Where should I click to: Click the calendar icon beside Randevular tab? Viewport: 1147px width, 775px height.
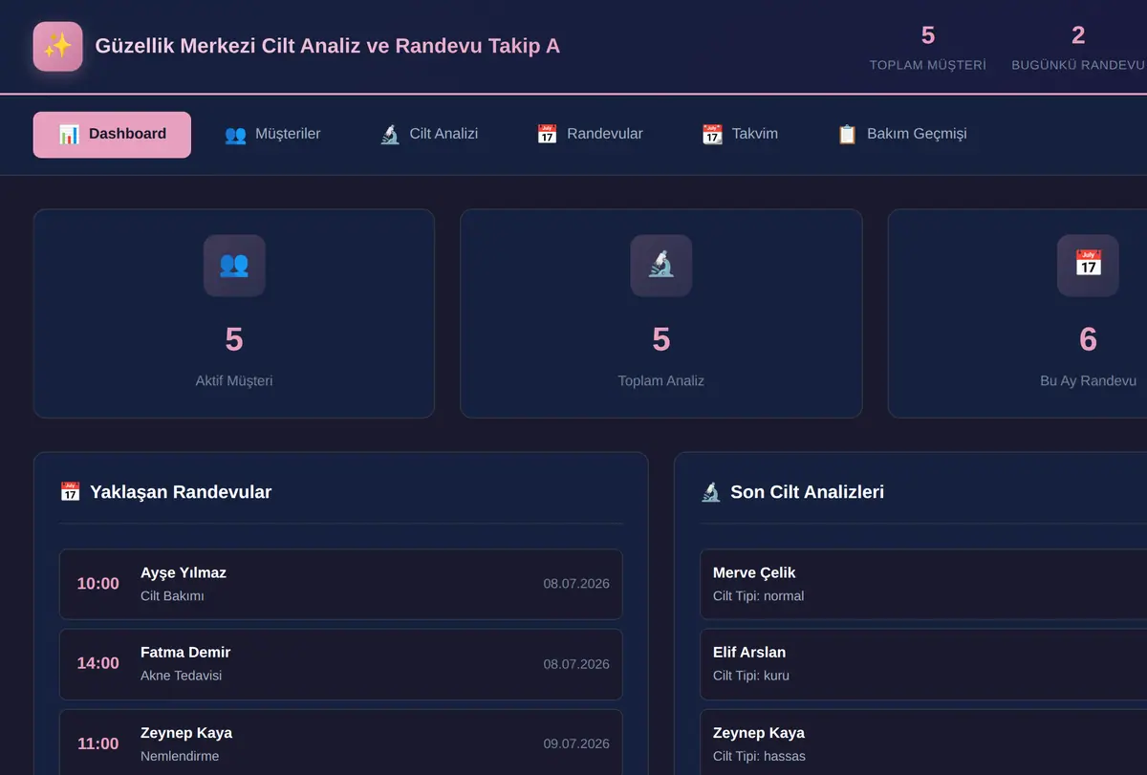(x=547, y=135)
